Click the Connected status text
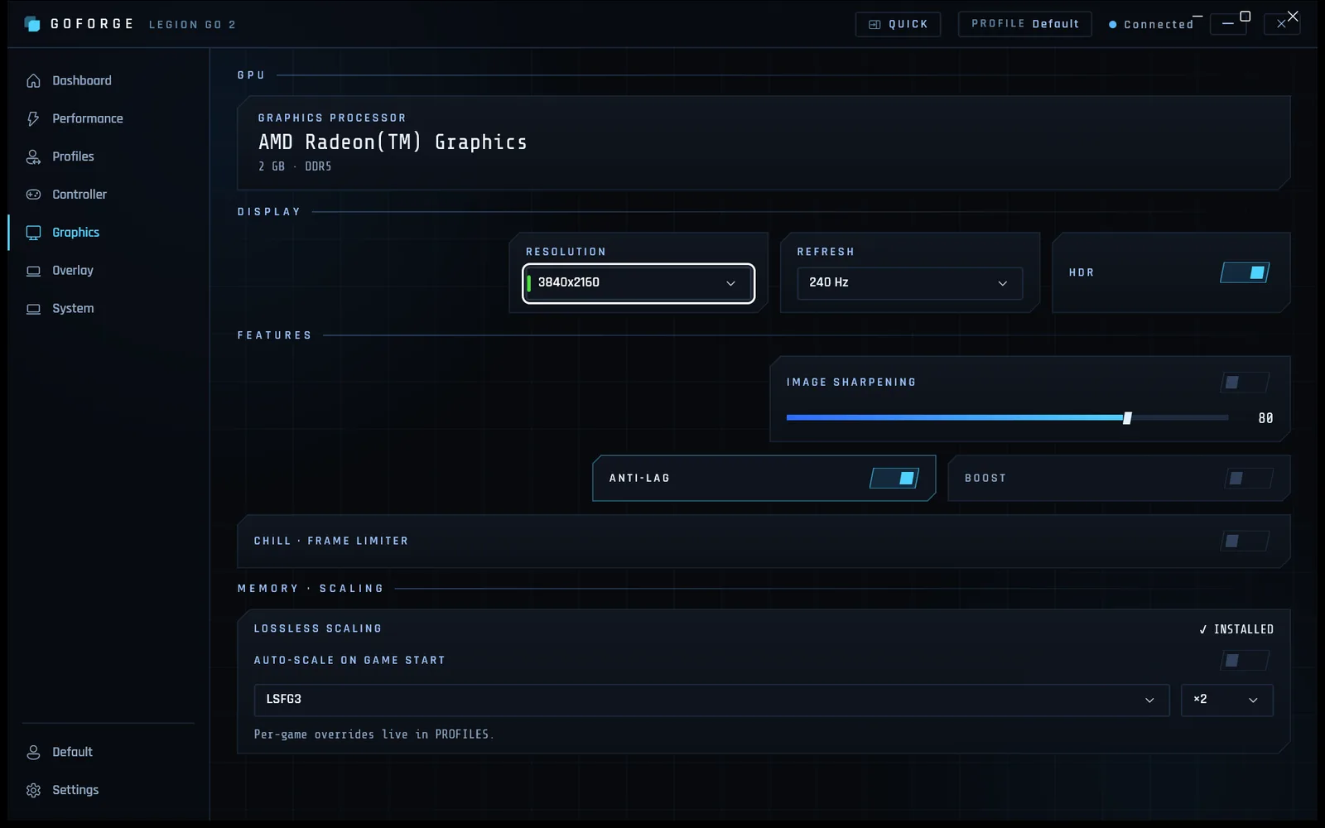1325x828 pixels. coord(1159,25)
